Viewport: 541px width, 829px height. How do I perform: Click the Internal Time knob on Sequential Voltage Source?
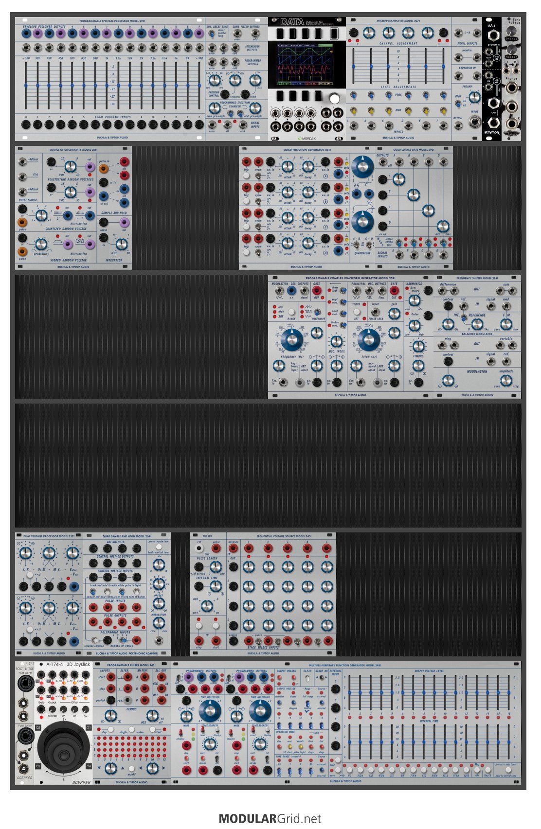coord(216,585)
